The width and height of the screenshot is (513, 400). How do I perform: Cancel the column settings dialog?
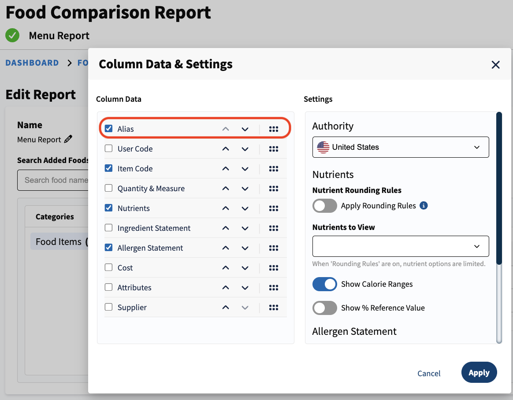(428, 373)
